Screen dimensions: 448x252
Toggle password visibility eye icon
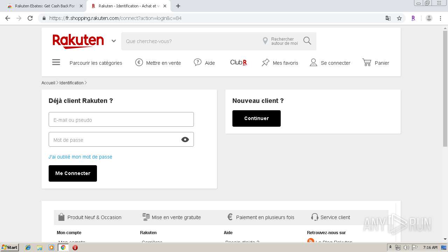(185, 140)
